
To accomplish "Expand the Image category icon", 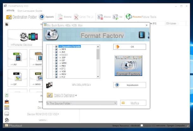I will pyautogui.click(x=7, y=102).
